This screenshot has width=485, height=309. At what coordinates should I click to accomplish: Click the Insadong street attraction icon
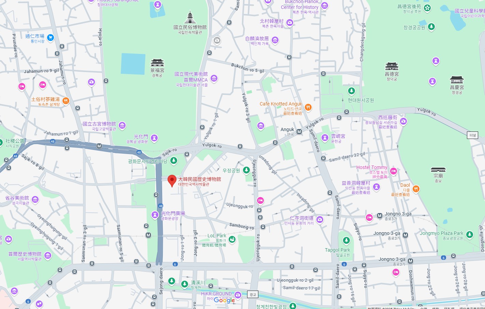(320, 220)
